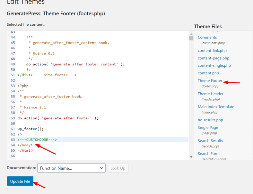Click line number 63 in gutter
The image size is (253, 194).
coord(13,139)
